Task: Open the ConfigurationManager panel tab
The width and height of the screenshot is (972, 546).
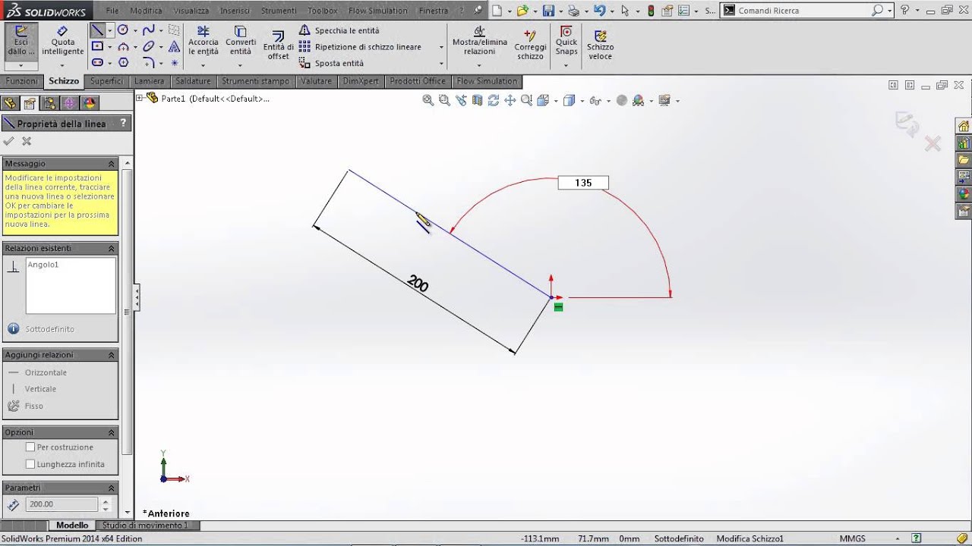Action: 49,103
